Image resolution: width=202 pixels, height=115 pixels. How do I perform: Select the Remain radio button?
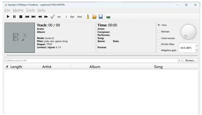coord(159,32)
